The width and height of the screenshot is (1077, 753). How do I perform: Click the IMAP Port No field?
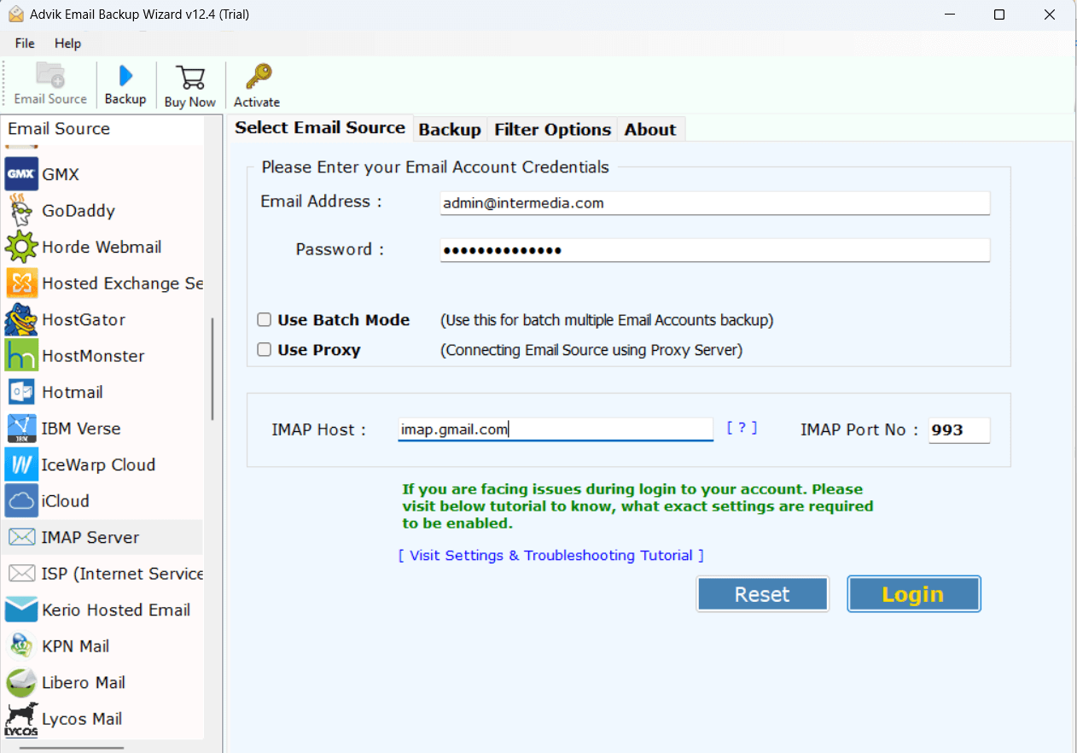[959, 430]
